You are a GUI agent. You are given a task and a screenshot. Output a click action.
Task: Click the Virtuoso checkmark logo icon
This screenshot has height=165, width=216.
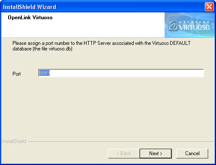click(173, 26)
